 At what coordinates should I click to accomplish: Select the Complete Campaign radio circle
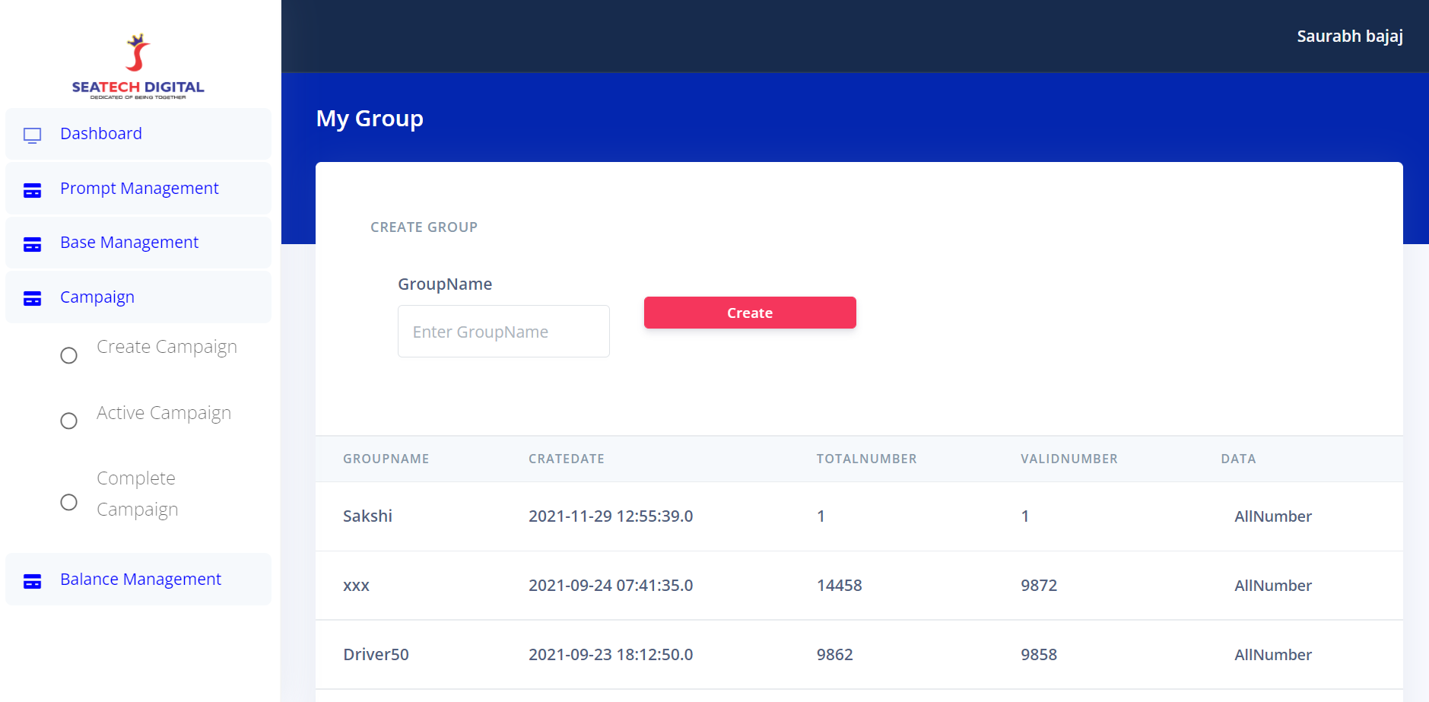pyautogui.click(x=69, y=502)
